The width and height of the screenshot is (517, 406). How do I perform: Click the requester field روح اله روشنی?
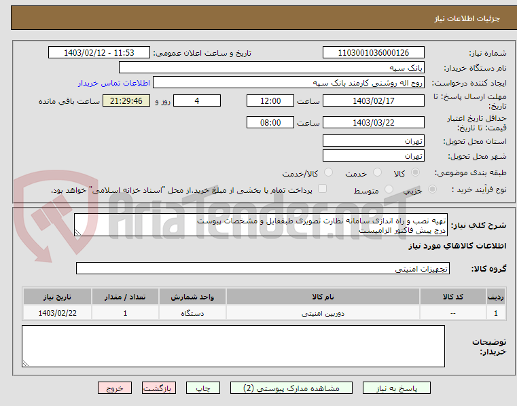[289, 82]
